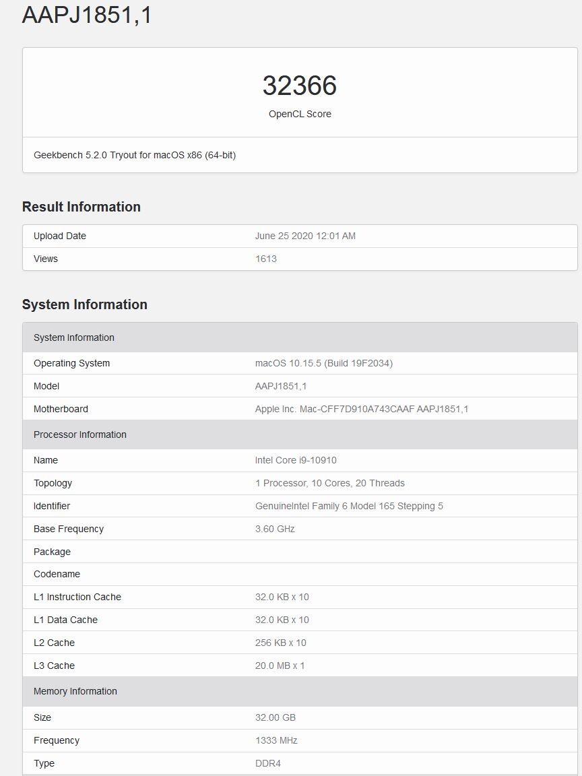The height and width of the screenshot is (776, 582).
Task: Click the AAPJ1851,1 page title
Action: pos(87,15)
